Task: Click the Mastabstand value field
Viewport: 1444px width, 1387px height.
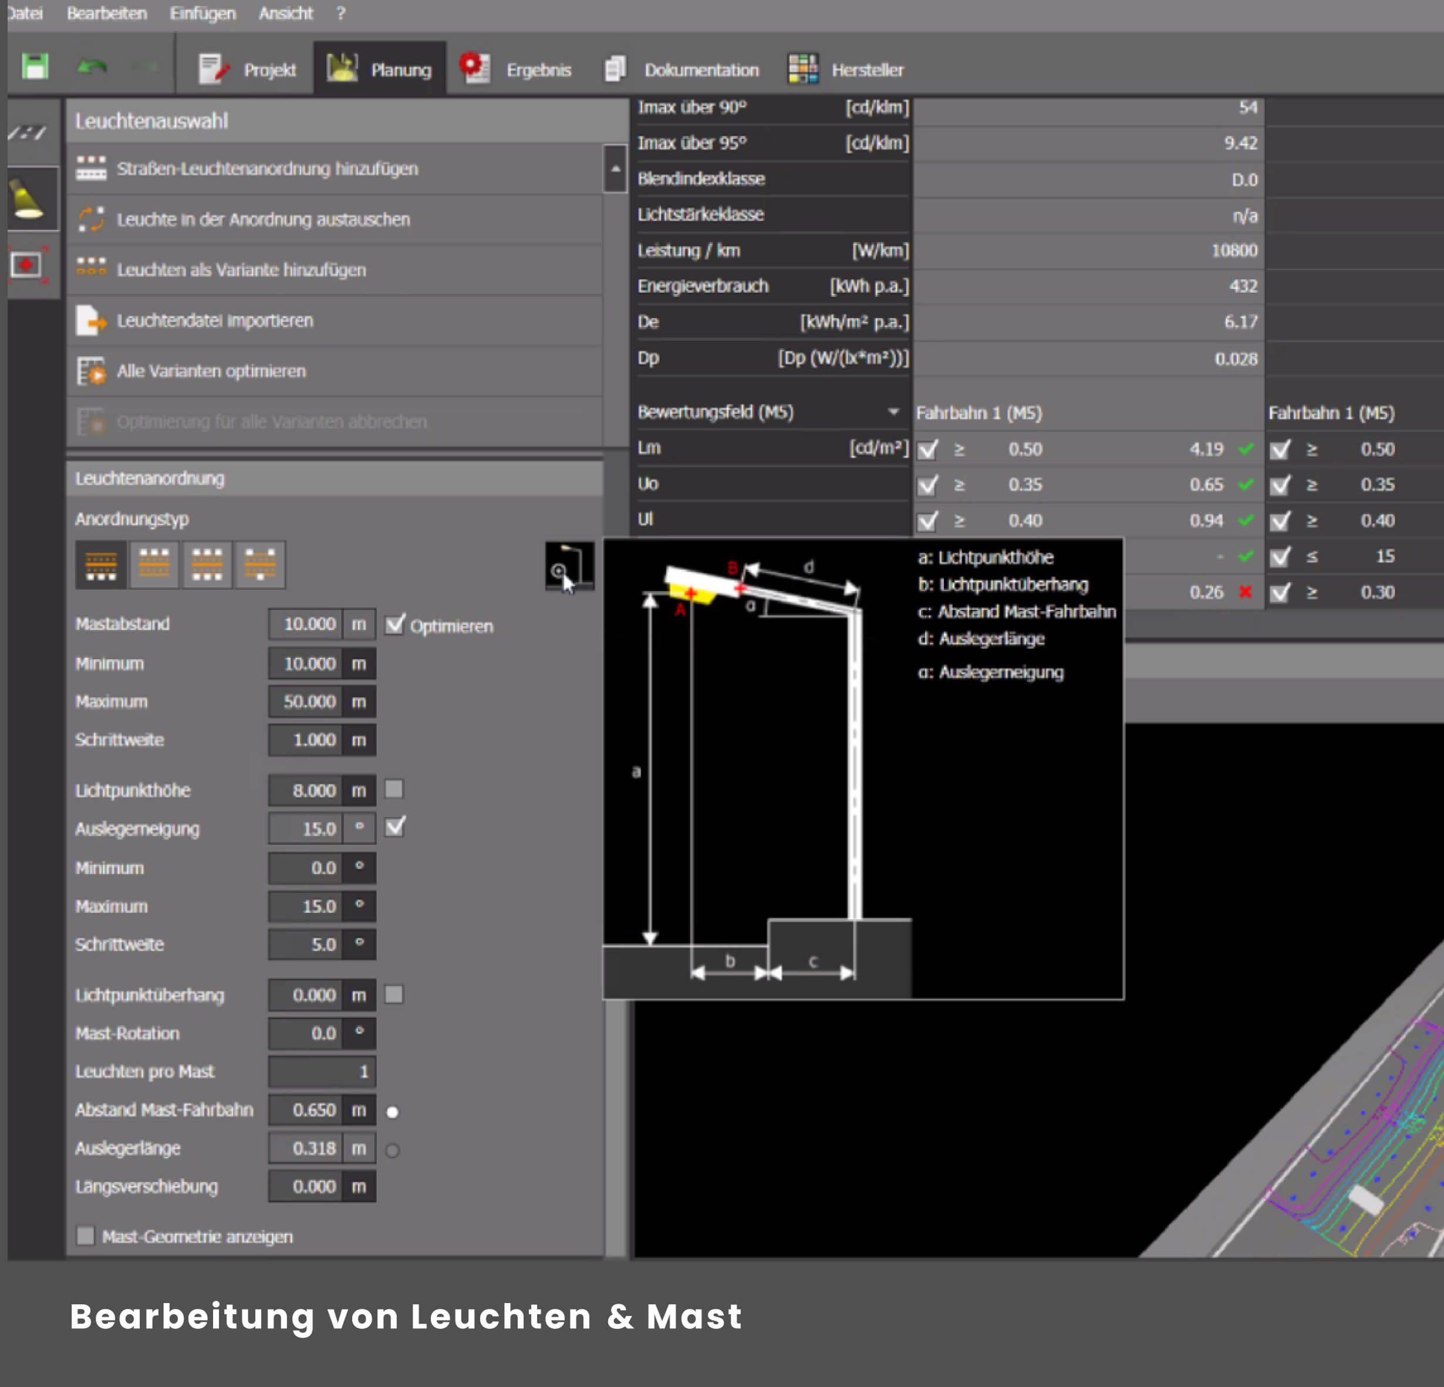Action: pos(305,624)
